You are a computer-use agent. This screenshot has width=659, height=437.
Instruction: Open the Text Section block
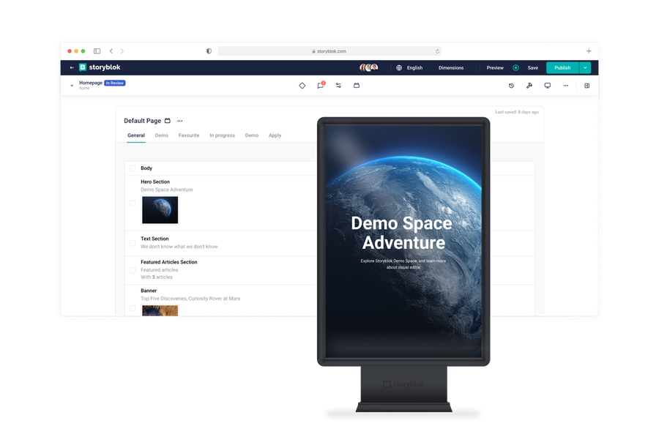pyautogui.click(x=154, y=238)
